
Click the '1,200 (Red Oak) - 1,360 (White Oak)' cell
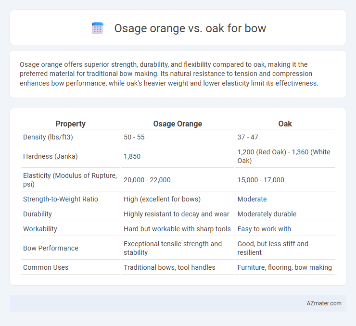click(284, 156)
